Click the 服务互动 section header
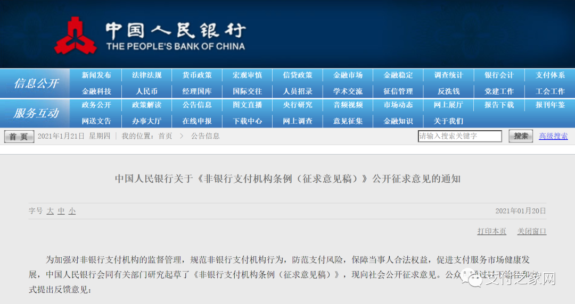The width and height of the screenshot is (575, 304). click(36, 113)
